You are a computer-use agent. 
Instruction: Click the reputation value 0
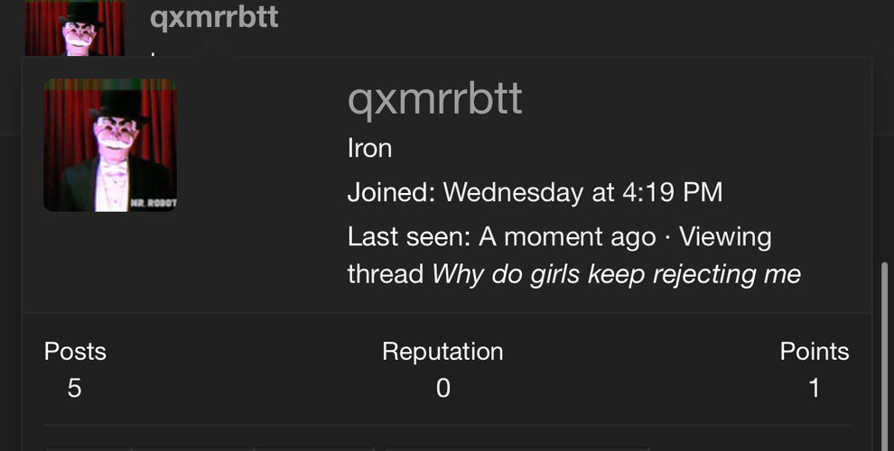(443, 389)
